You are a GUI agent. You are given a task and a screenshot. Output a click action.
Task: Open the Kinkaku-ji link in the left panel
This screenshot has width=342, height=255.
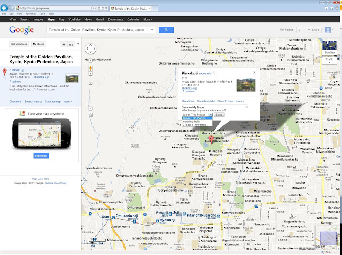[17, 70]
